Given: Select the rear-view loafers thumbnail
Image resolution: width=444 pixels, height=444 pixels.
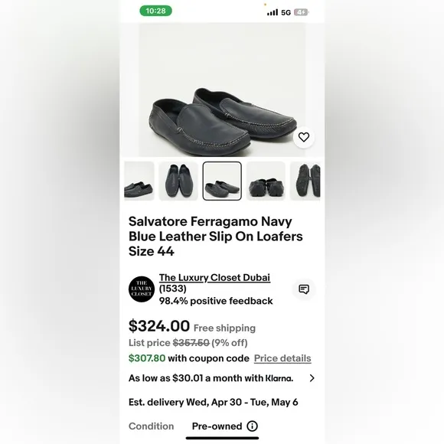Looking at the screenshot, I should [x=266, y=181].
